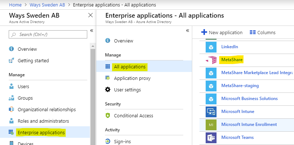294x145 pixels.
Task: Click the Columns button label
Action: (266, 33)
